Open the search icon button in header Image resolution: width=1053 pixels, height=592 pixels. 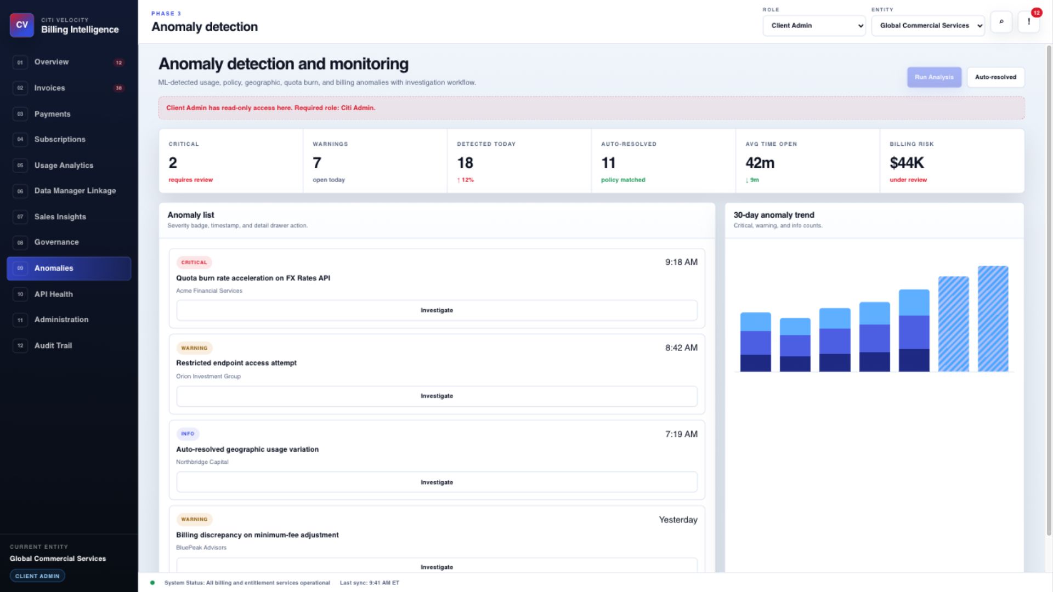[x=1001, y=22]
